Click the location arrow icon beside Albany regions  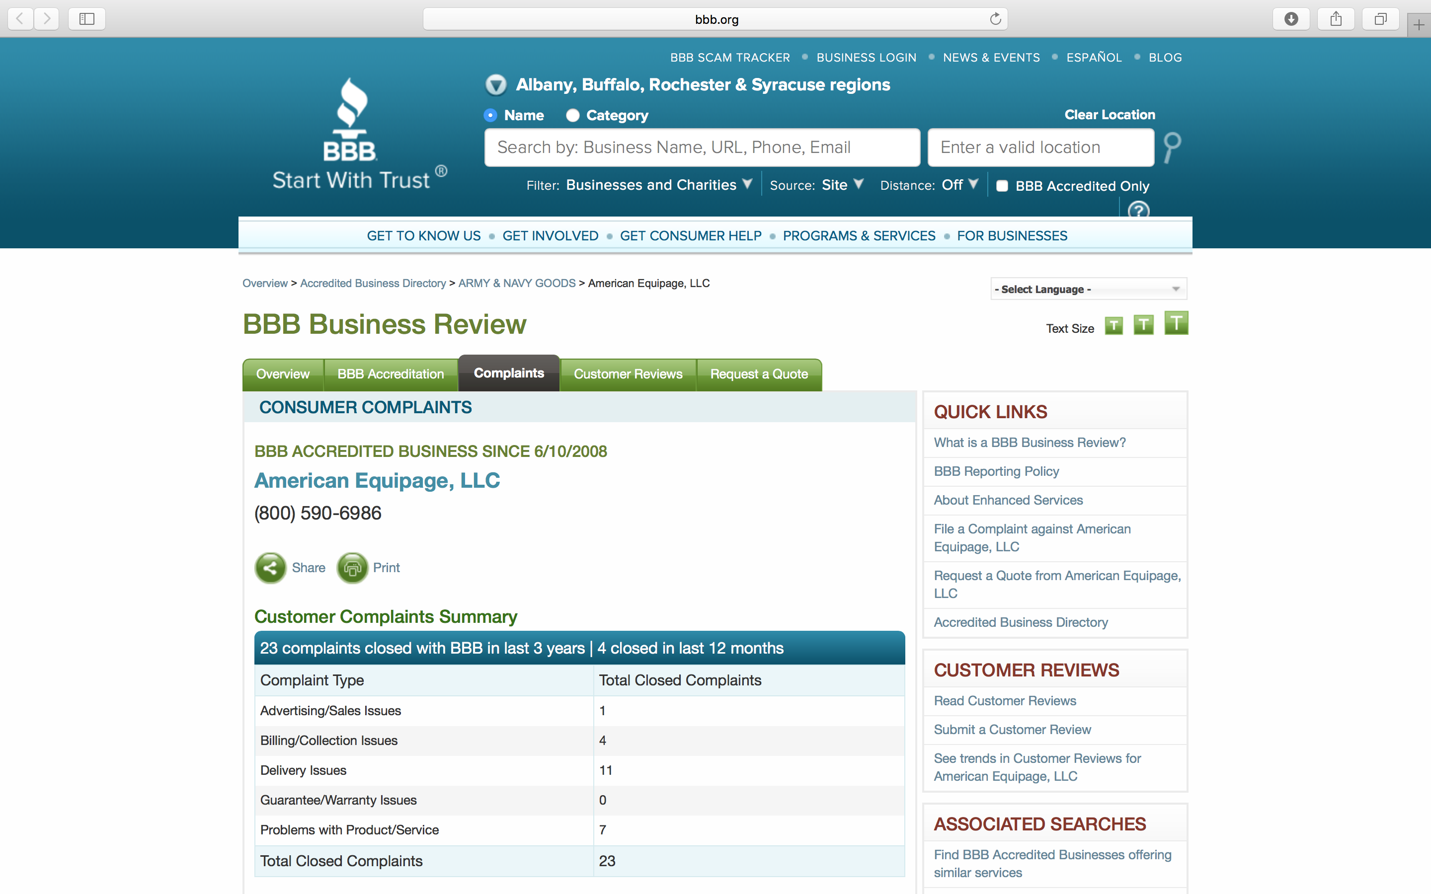click(495, 85)
